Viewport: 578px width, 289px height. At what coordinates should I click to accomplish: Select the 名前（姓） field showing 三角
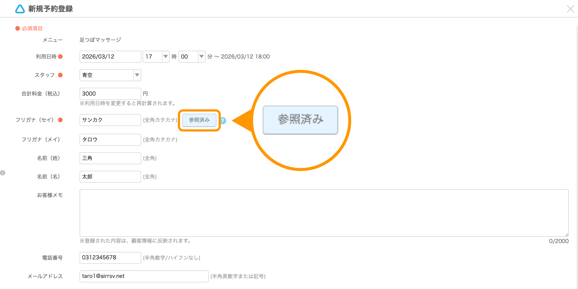pyautogui.click(x=110, y=158)
